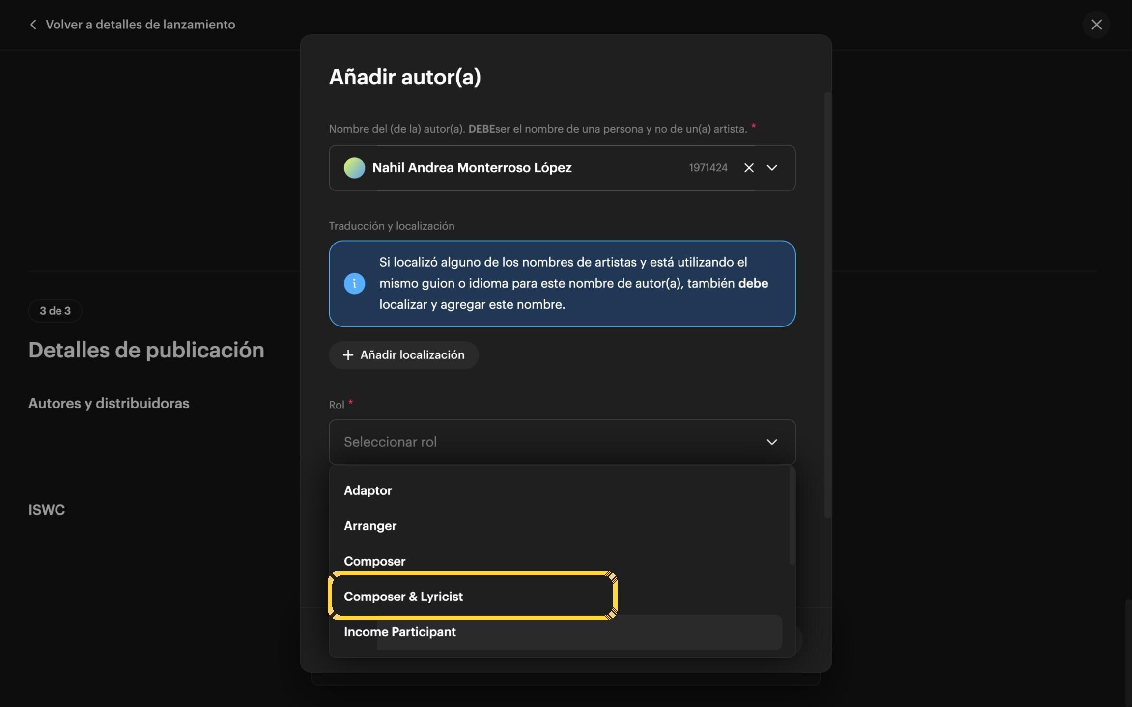
Task: Click the back arrow chevron icon
Action: [x=33, y=25]
